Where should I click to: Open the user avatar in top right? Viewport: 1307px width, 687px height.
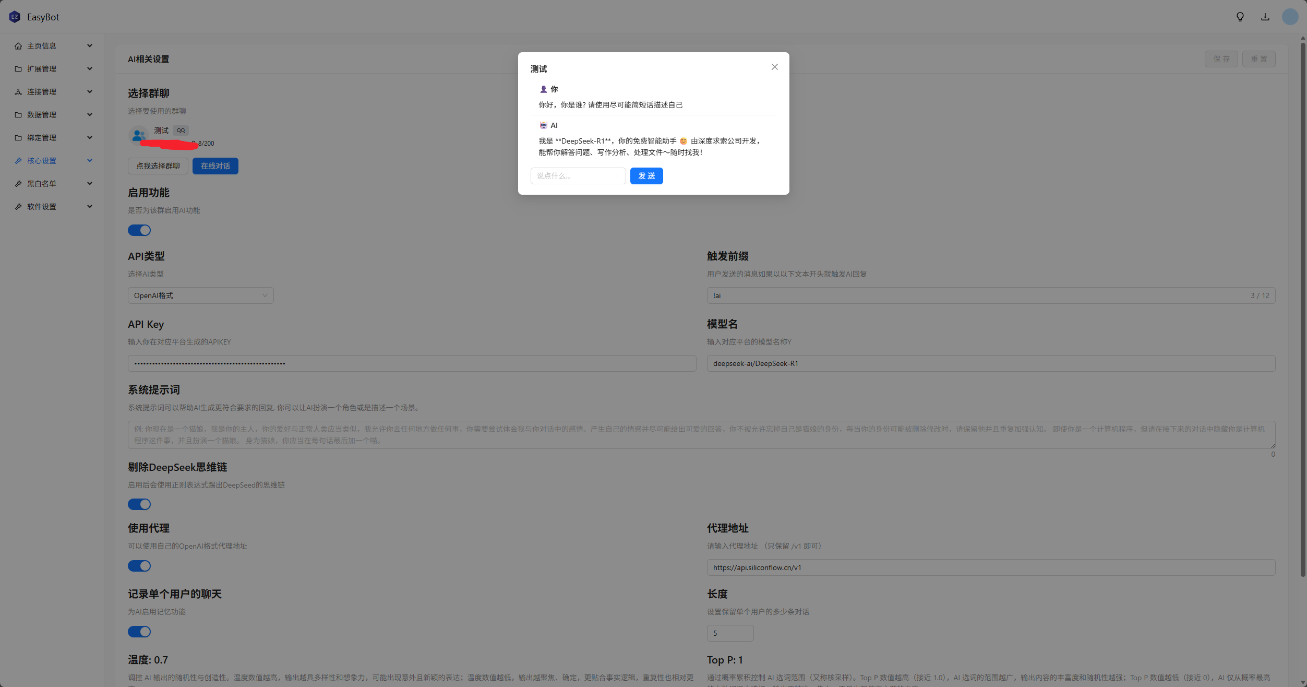click(x=1290, y=17)
